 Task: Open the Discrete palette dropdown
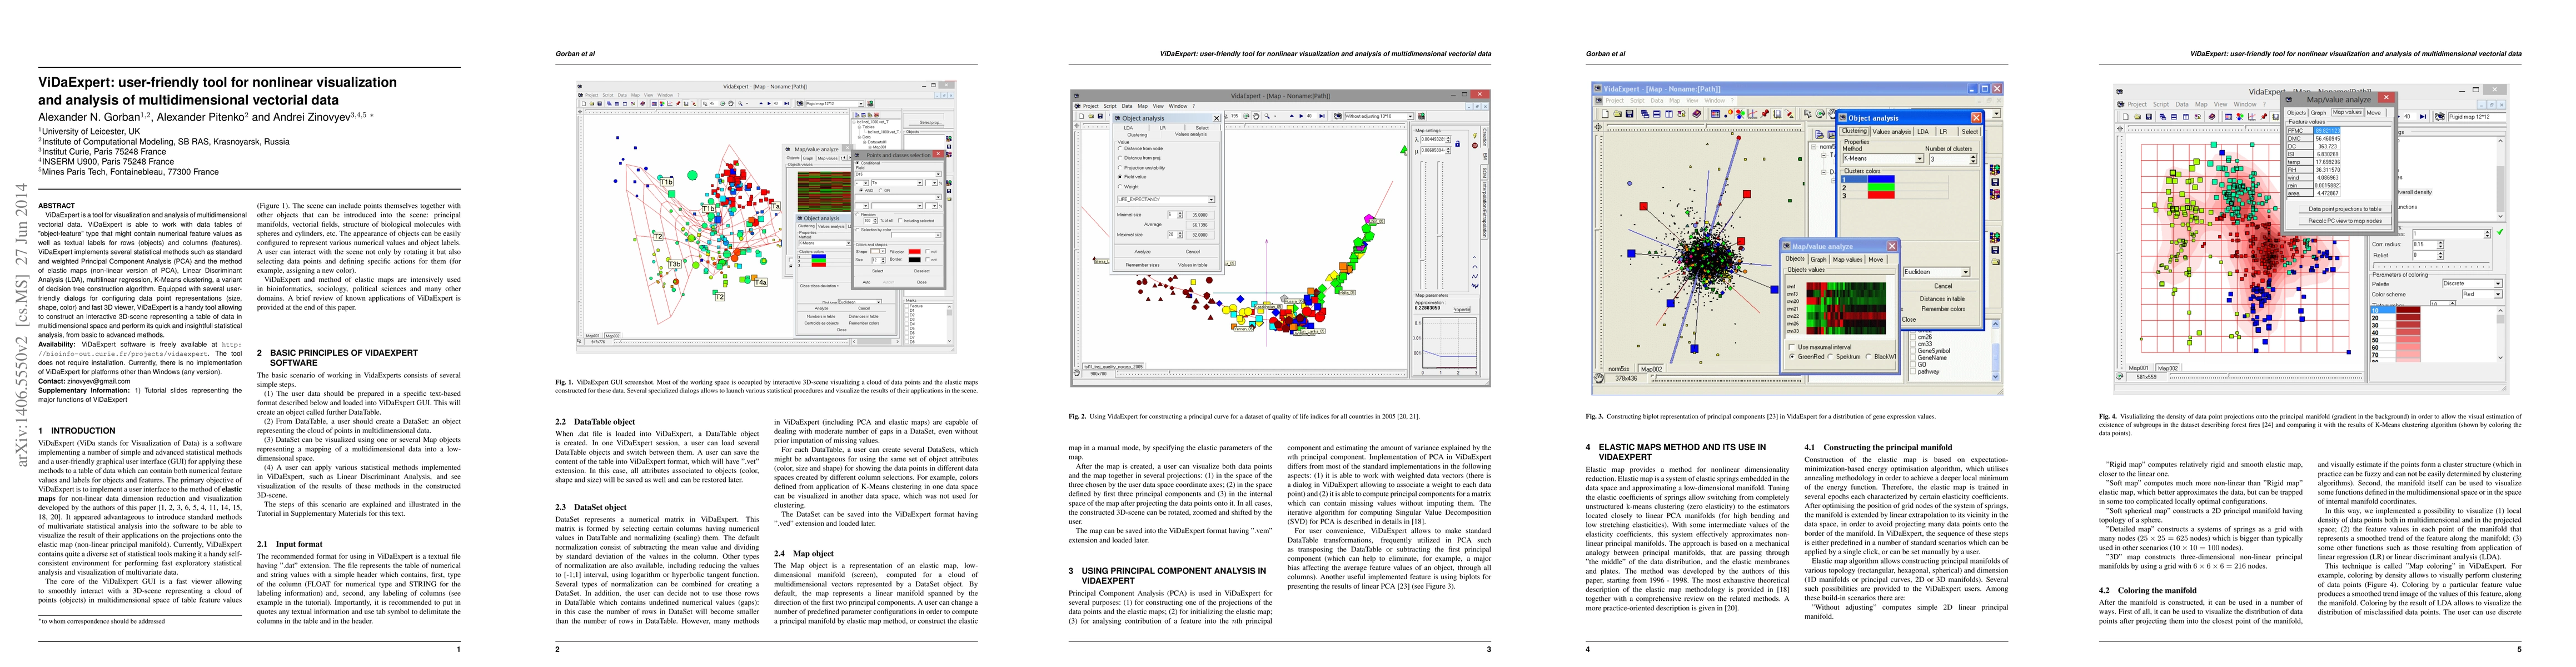point(2498,284)
